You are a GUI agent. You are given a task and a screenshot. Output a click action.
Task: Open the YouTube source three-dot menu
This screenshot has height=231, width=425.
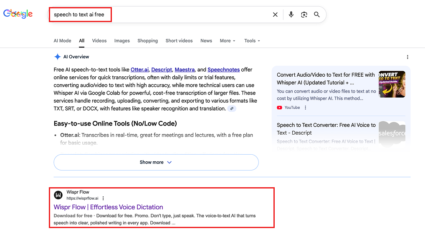[306, 108]
